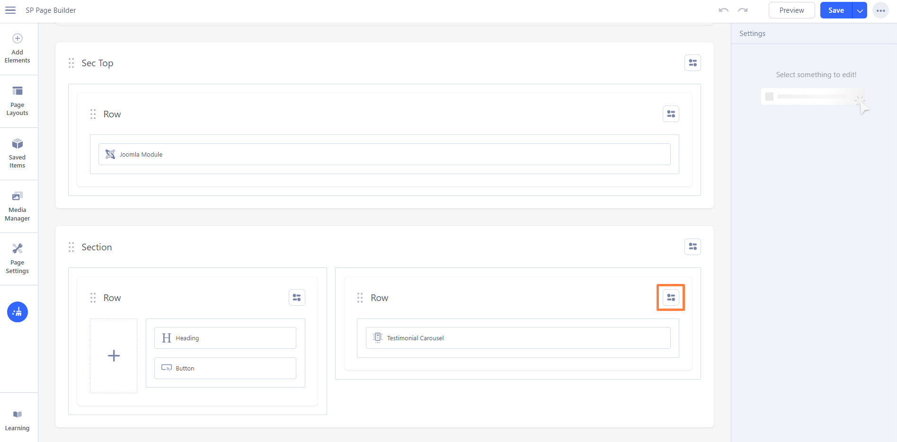The width and height of the screenshot is (897, 442).
Task: Expand the Save dropdown arrow
Action: point(860,10)
